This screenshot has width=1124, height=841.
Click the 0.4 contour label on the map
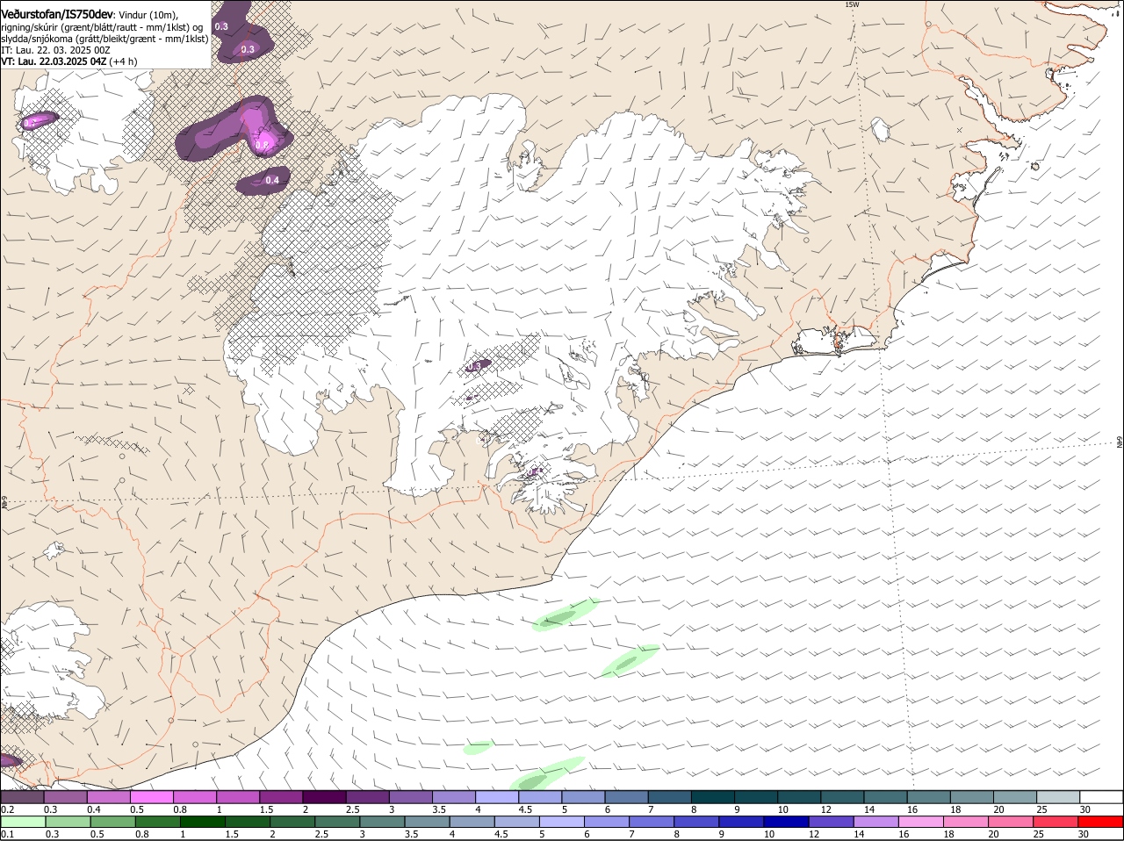tap(272, 181)
